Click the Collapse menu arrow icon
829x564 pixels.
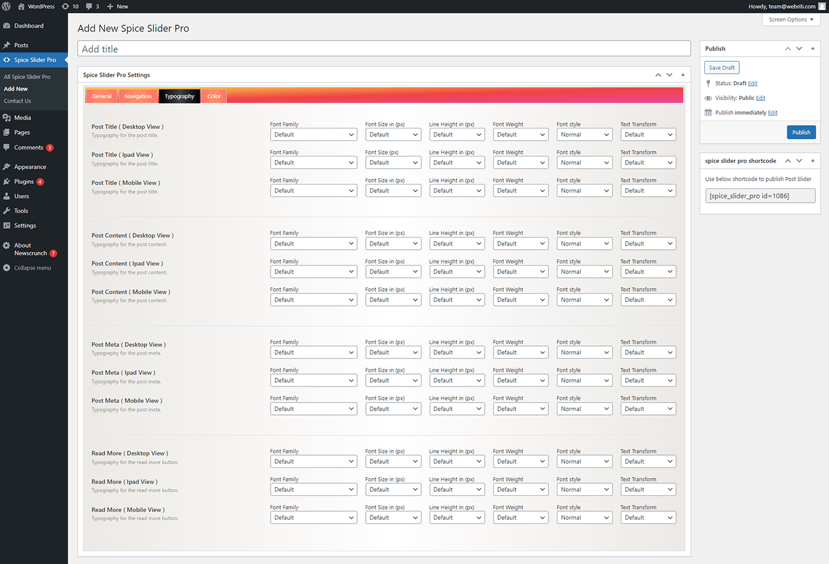[7, 268]
